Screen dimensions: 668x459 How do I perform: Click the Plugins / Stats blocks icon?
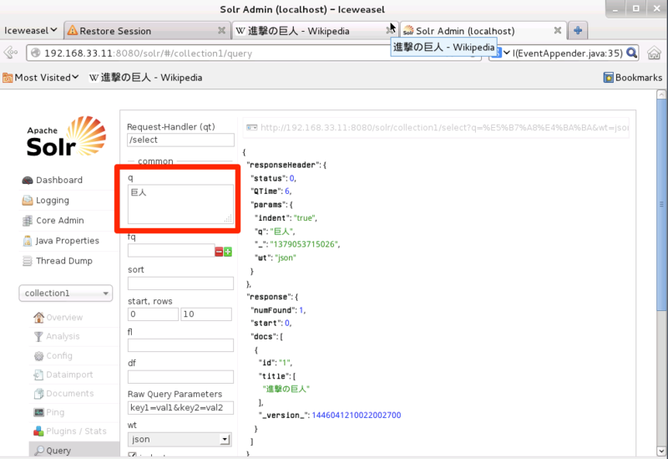pos(38,431)
